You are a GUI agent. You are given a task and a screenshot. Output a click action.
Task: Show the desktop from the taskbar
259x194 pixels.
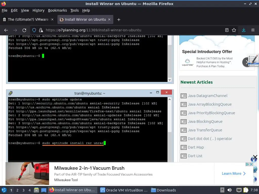44,190
